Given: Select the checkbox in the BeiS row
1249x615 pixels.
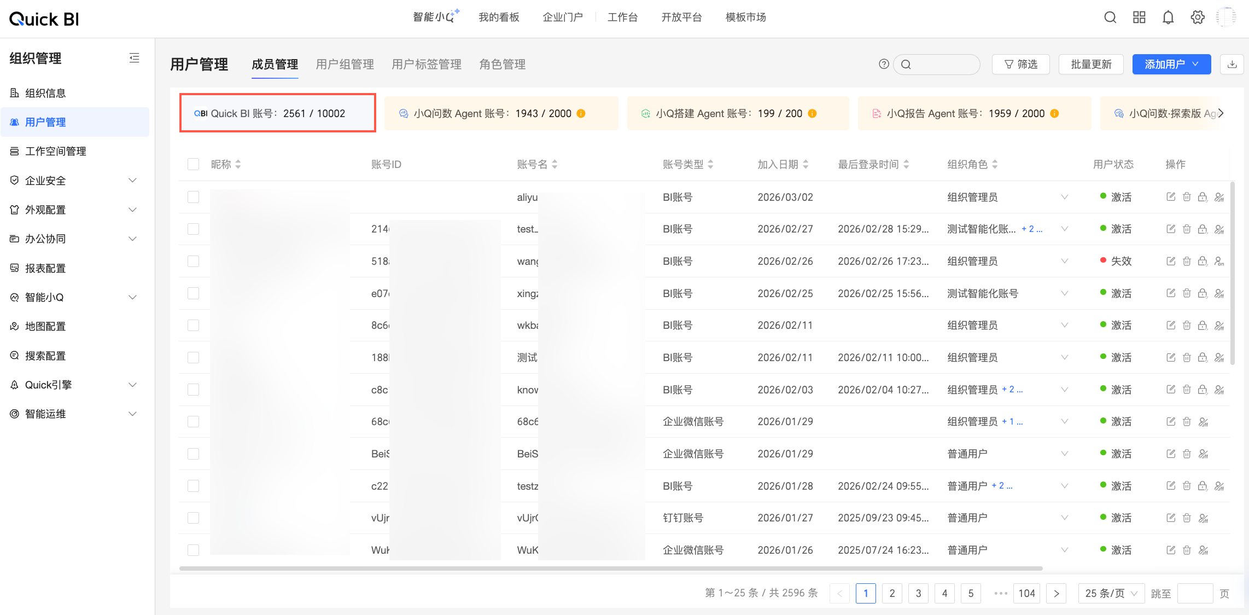Looking at the screenshot, I should click(x=193, y=454).
